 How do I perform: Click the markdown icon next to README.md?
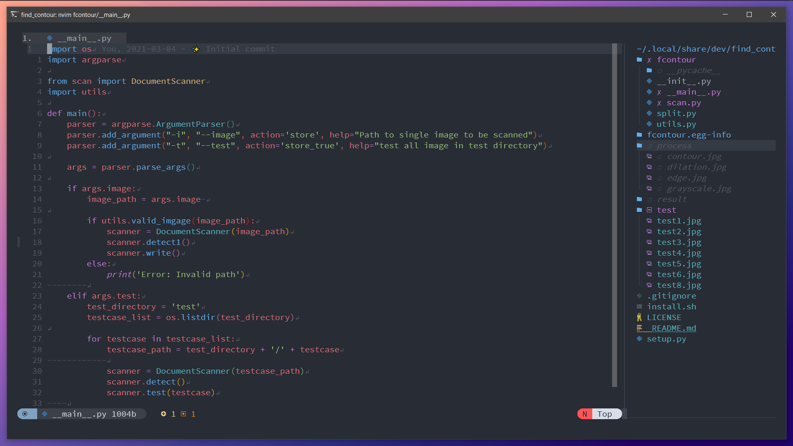(639, 328)
